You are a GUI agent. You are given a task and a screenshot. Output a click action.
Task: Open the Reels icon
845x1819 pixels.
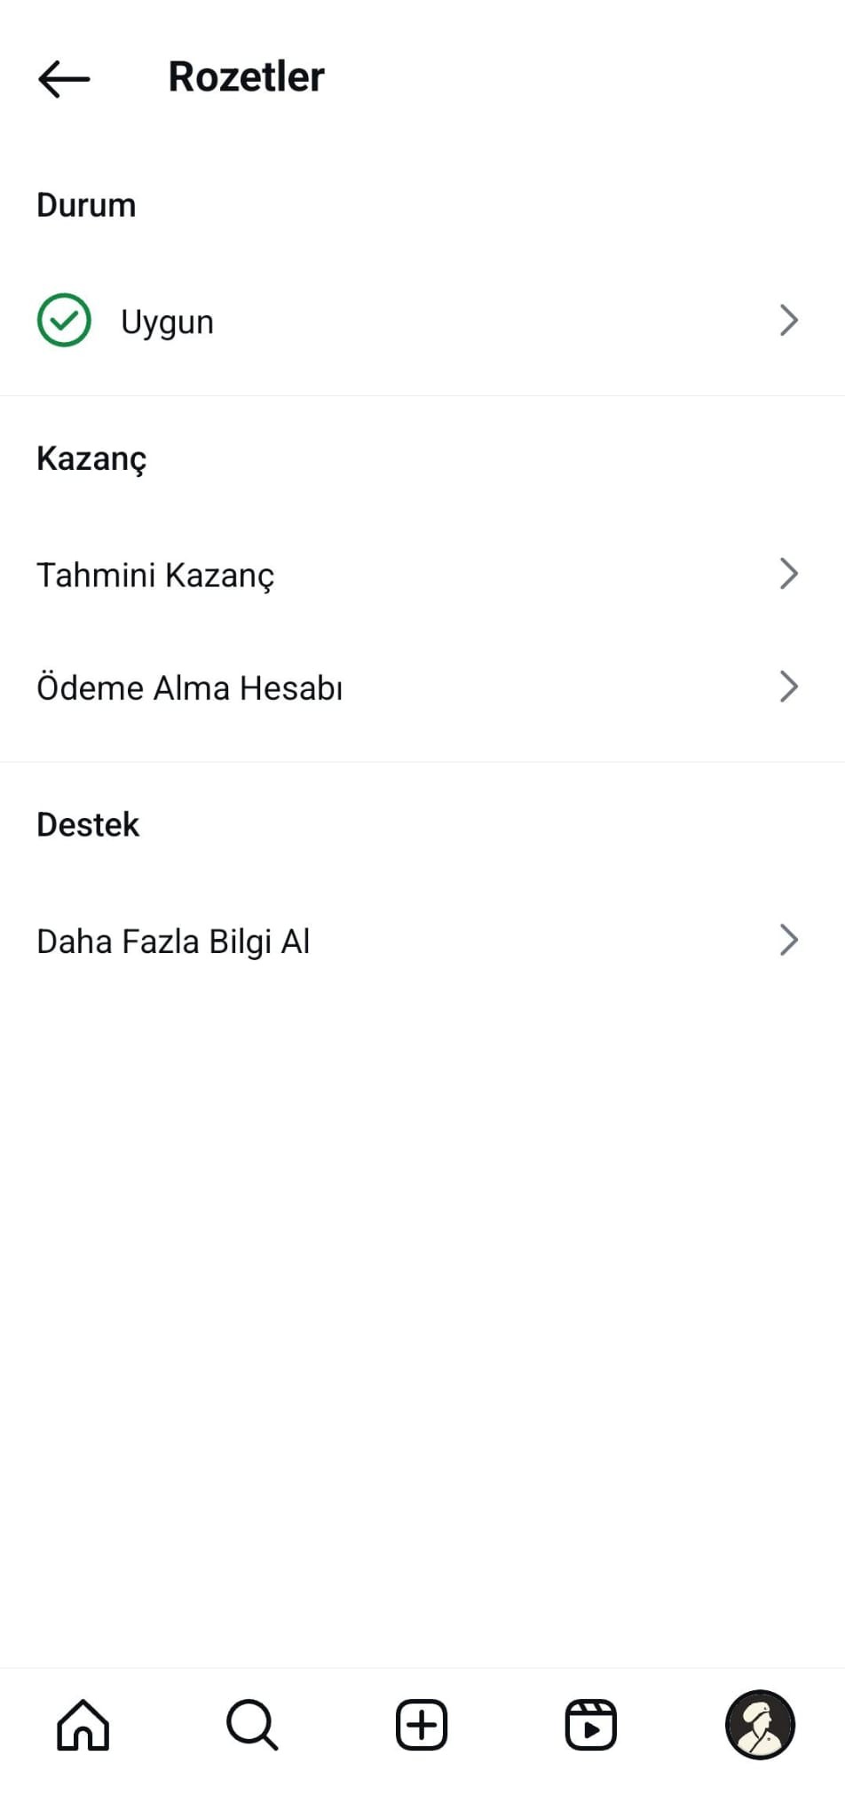click(x=591, y=1725)
